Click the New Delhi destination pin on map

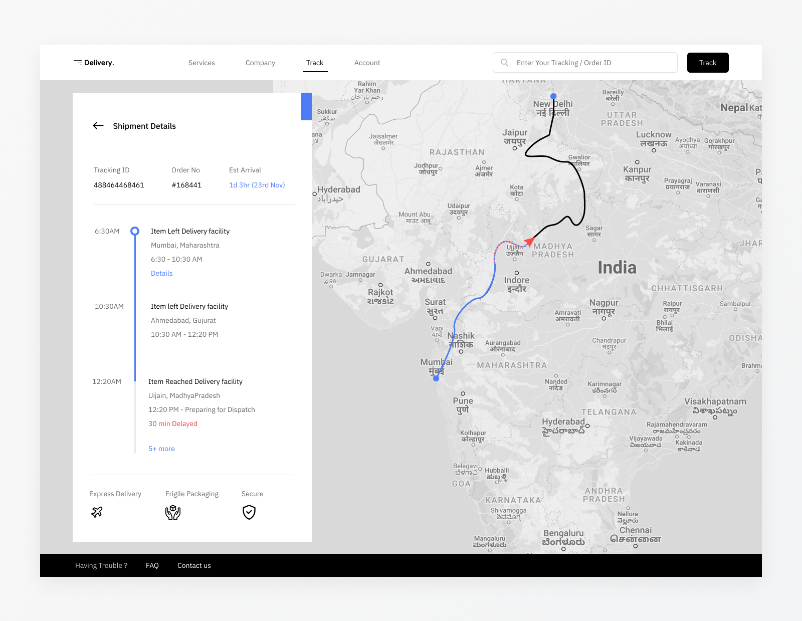pos(553,96)
